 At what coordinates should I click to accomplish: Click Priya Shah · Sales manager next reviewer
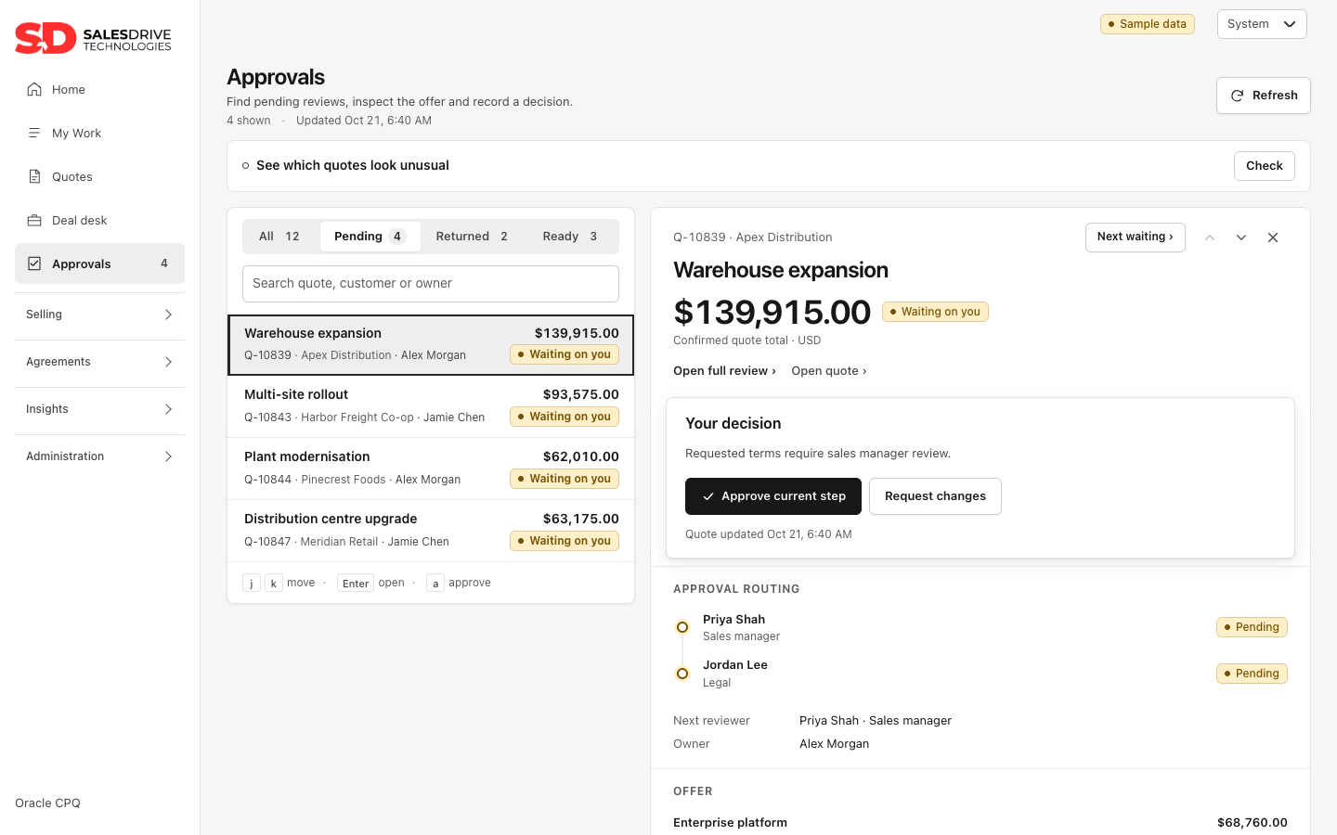876,721
